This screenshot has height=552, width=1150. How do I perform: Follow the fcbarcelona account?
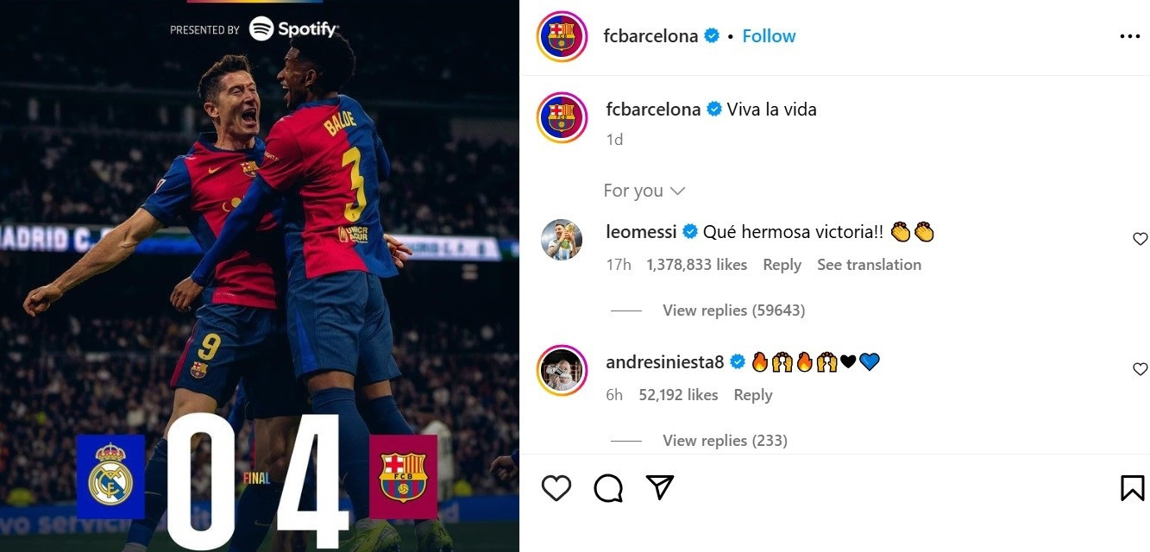pyautogui.click(x=769, y=36)
